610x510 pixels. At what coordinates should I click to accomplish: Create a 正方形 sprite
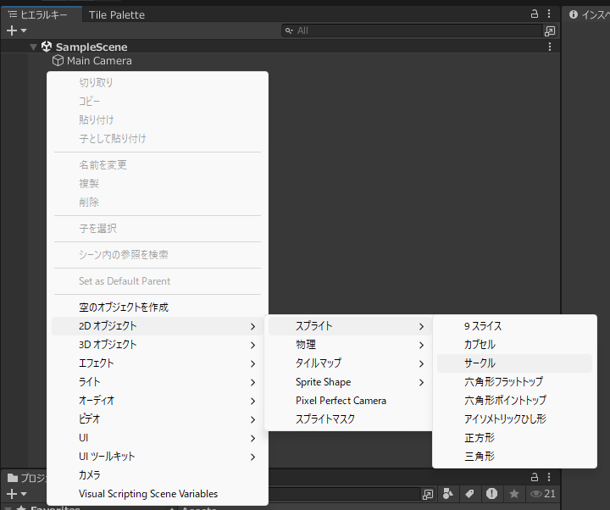(514, 438)
